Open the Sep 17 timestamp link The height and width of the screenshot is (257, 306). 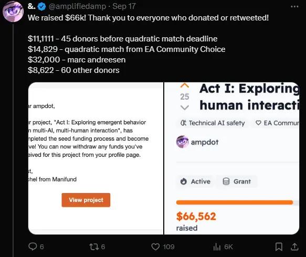(124, 6)
